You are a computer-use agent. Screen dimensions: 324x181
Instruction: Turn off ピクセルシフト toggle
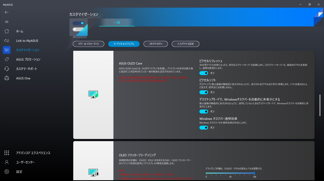click(204, 92)
